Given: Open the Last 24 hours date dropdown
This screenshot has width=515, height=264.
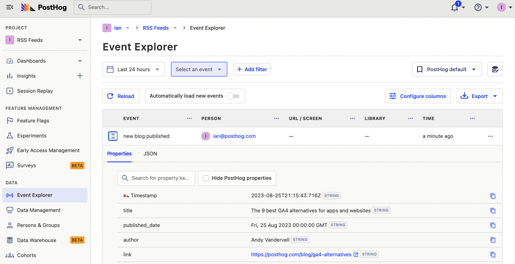Looking at the screenshot, I should click(x=133, y=70).
